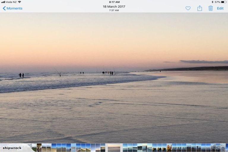The height and width of the screenshot is (152, 228).
Task: Tap the trash icon to delete photo
Action: 210,8
